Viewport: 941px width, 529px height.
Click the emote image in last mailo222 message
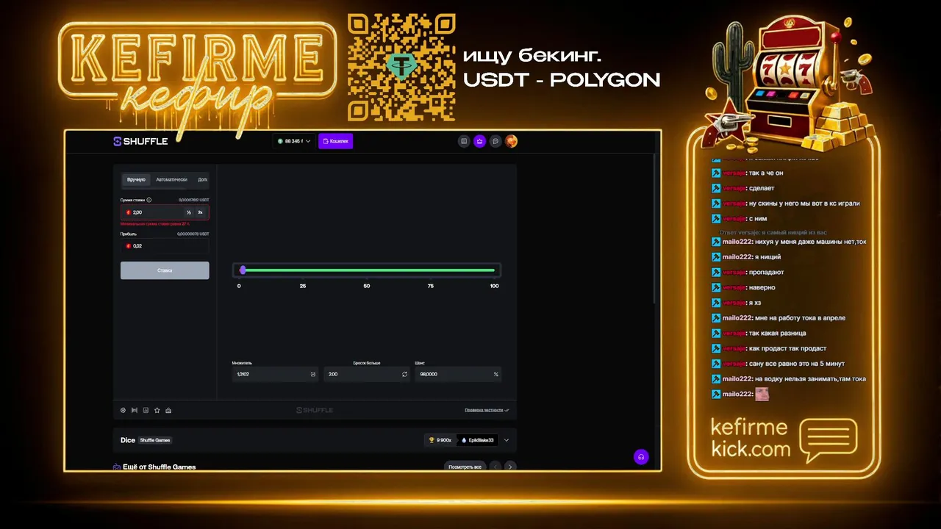pos(762,395)
